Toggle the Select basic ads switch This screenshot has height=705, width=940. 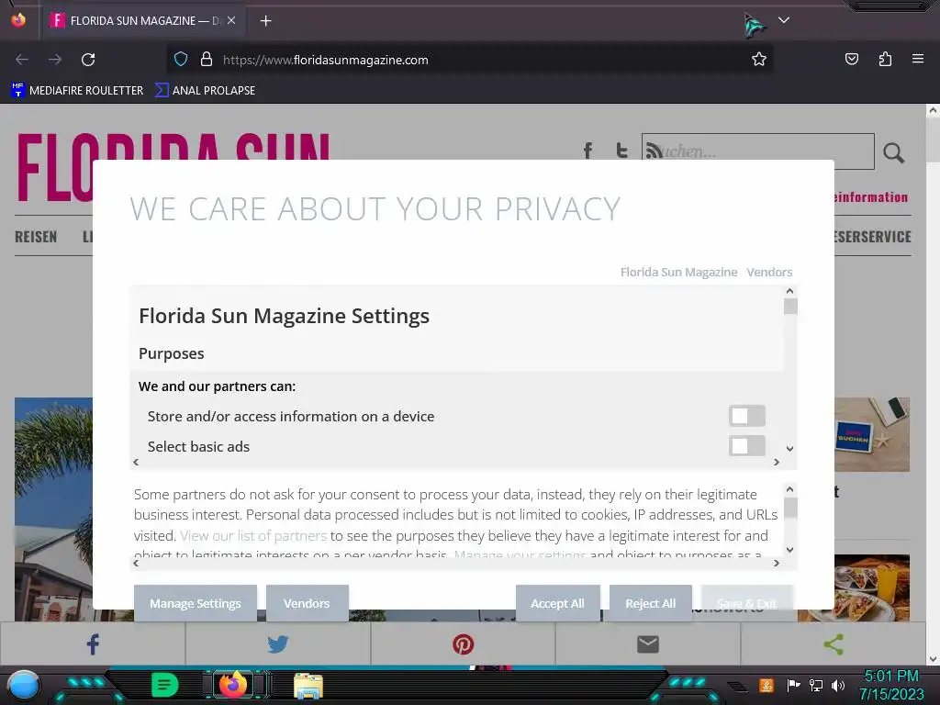click(747, 446)
